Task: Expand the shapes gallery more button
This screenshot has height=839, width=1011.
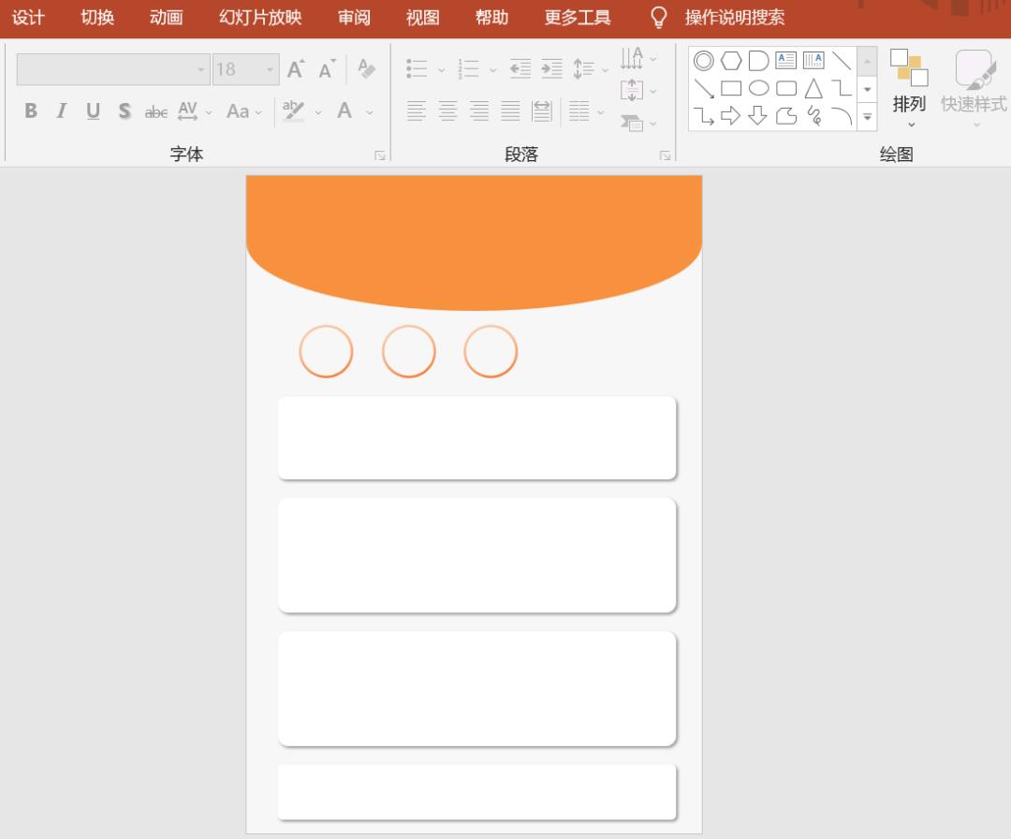Action: point(867,117)
